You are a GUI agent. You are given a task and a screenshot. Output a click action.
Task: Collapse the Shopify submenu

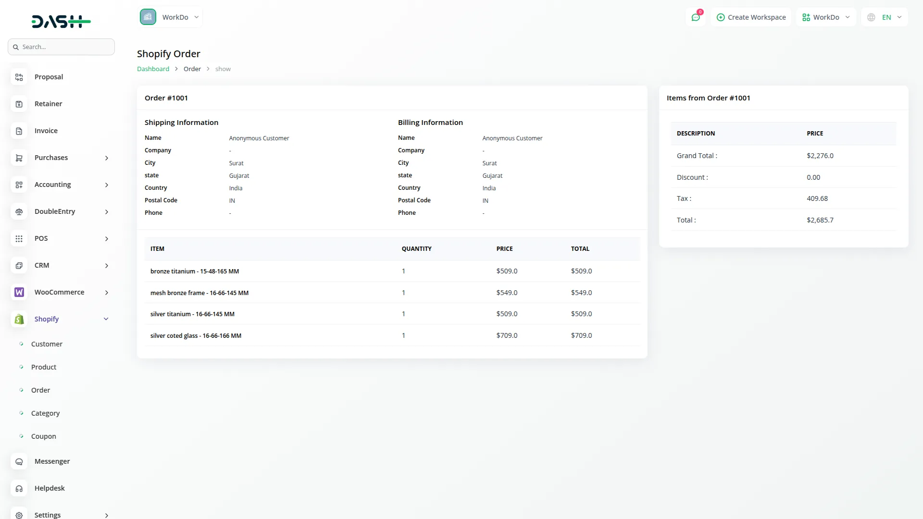pos(106,319)
